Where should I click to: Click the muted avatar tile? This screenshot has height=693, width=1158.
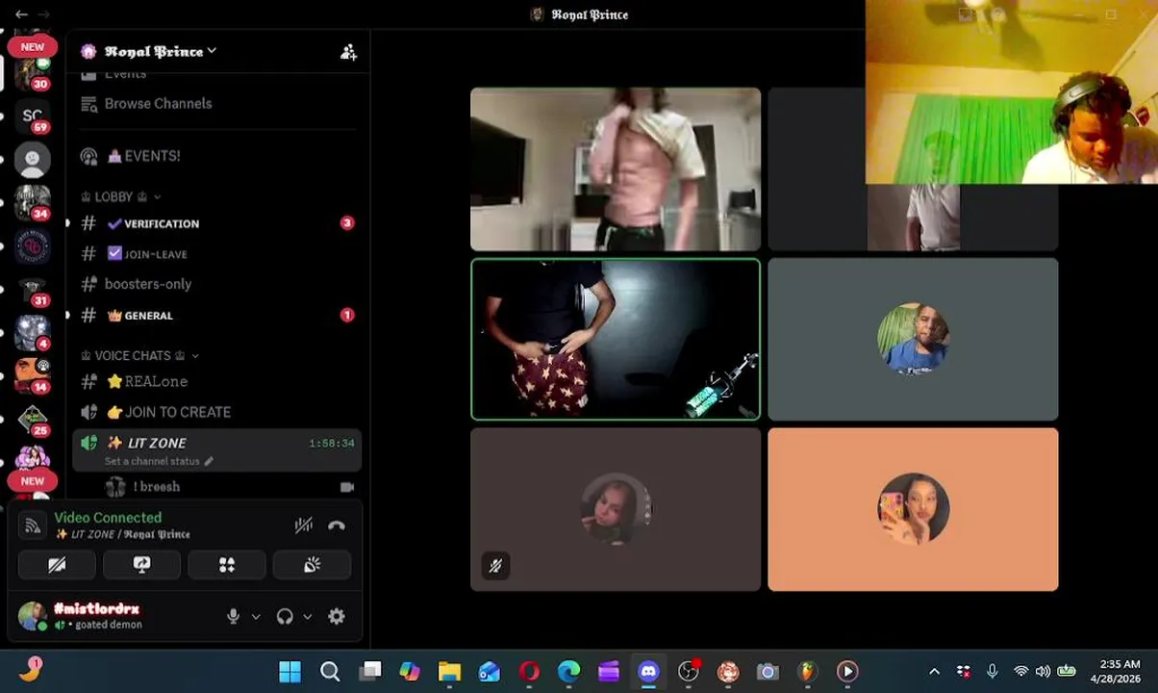point(616,509)
